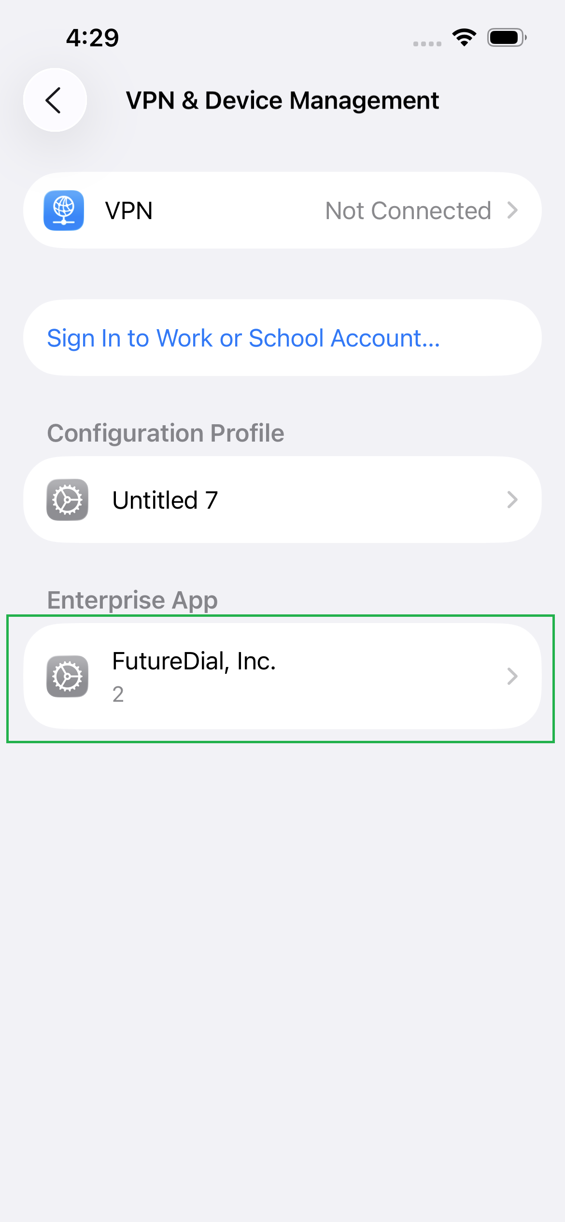The image size is (565, 1222).
Task: Tap the Enterprise App section header
Action: coord(132,600)
